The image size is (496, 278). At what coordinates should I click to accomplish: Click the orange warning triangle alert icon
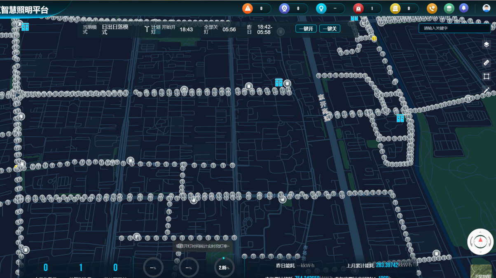point(247,8)
